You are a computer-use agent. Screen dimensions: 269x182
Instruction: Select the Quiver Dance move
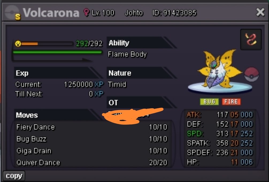click(92, 163)
